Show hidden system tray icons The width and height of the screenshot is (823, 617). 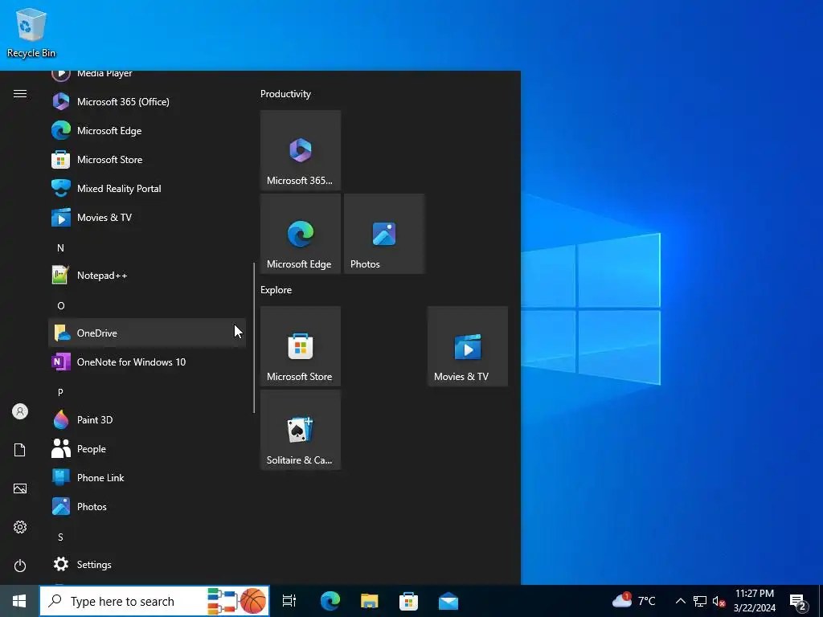tap(680, 601)
